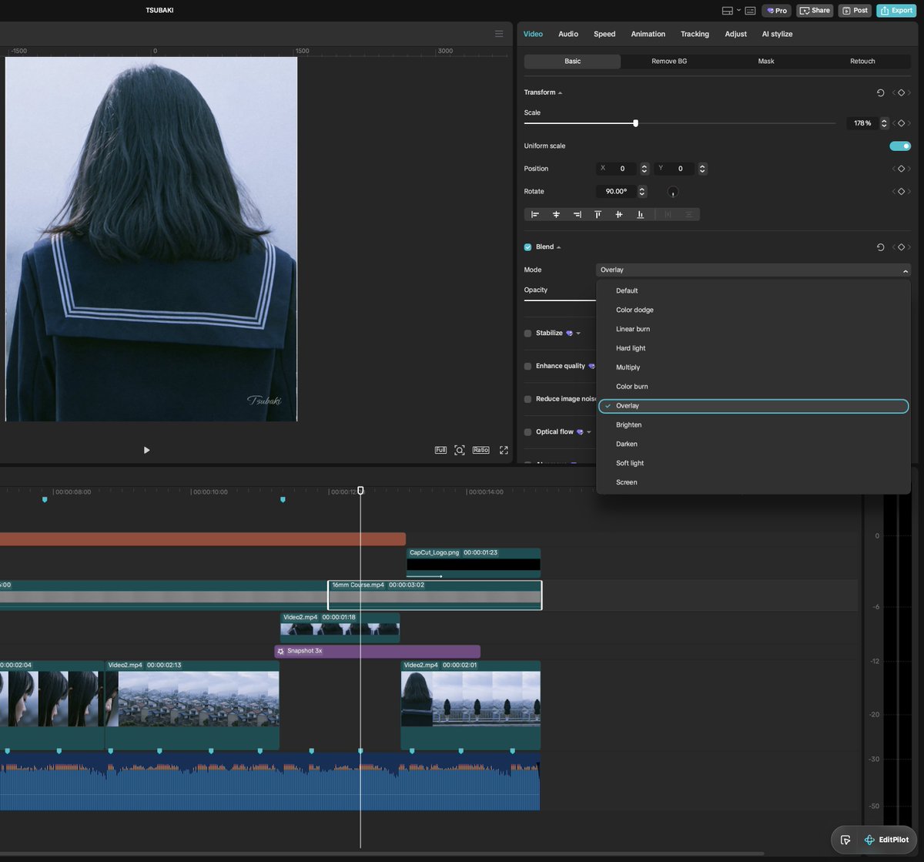Reset the Transform settings
924x862 pixels.
click(880, 92)
